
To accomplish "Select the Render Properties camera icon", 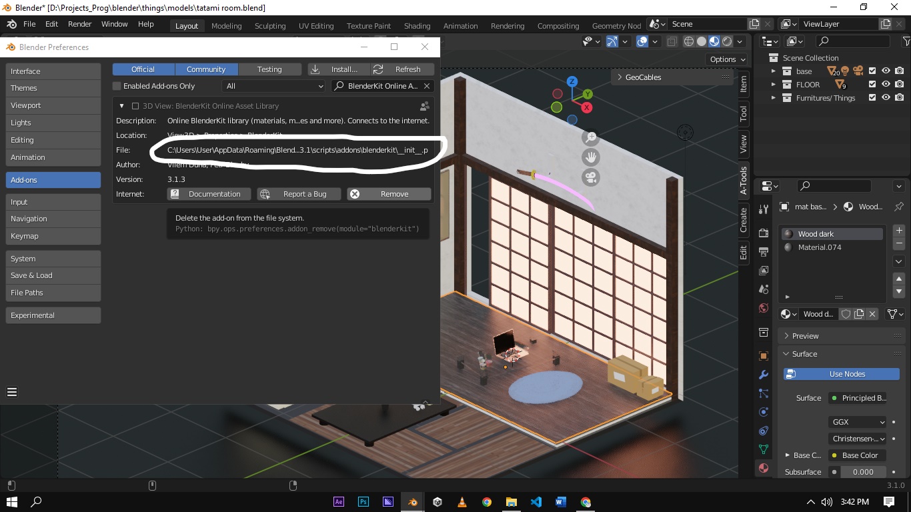I will [763, 232].
